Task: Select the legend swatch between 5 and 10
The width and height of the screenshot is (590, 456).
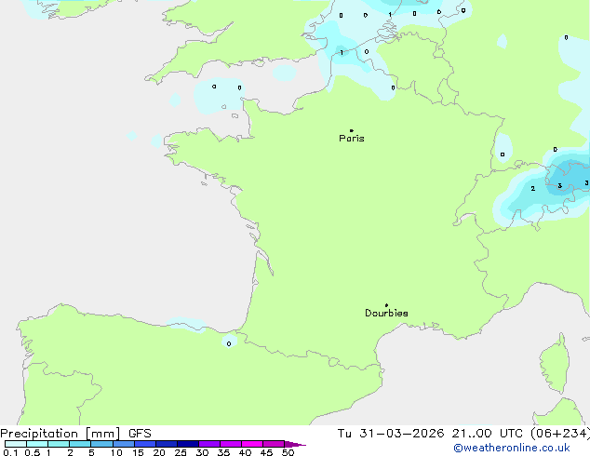Action: pos(102,445)
